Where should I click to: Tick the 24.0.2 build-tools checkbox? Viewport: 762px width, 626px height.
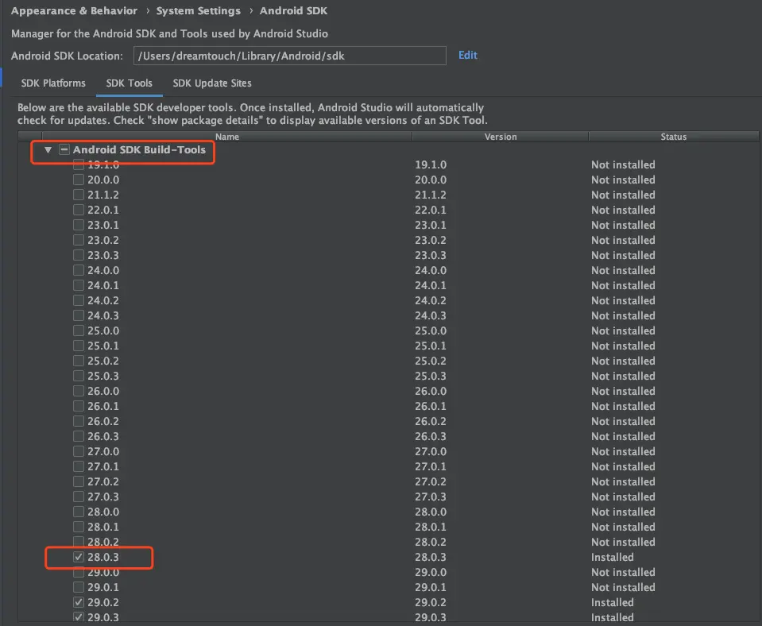(x=78, y=300)
